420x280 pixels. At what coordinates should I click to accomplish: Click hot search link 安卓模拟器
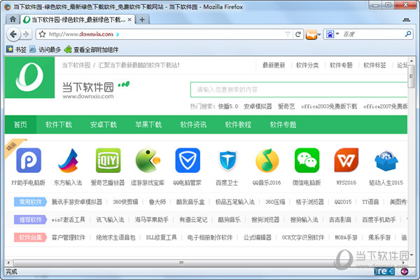(258, 106)
